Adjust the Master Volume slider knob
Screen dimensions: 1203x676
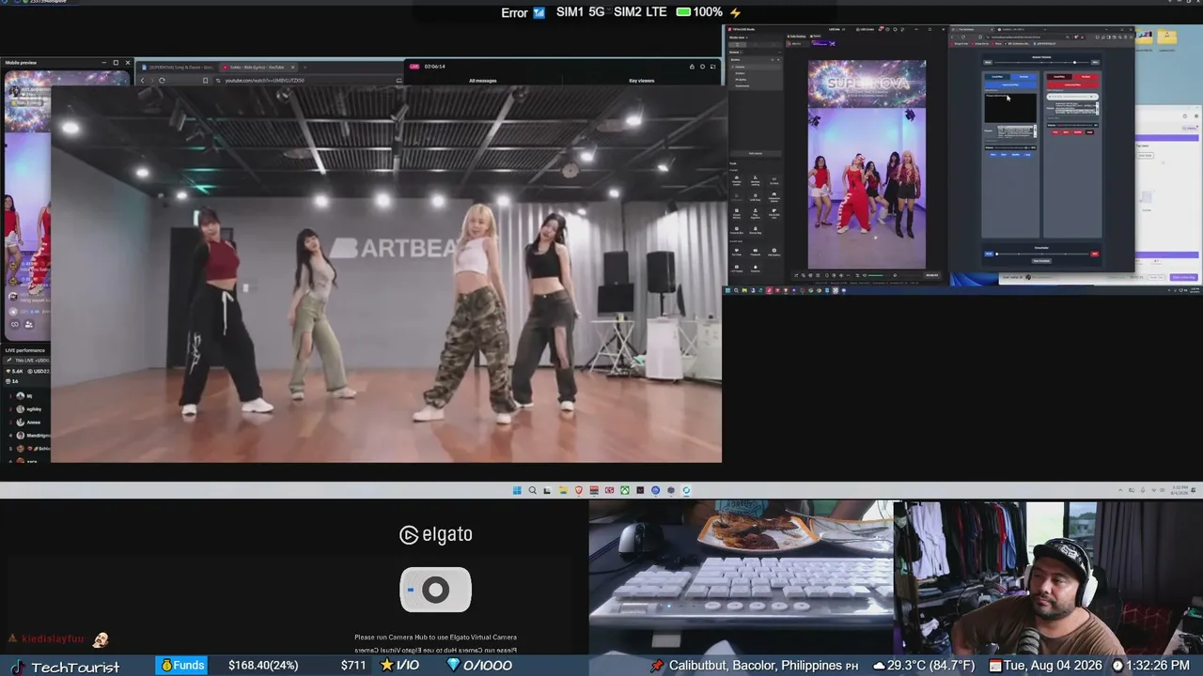tap(1075, 62)
